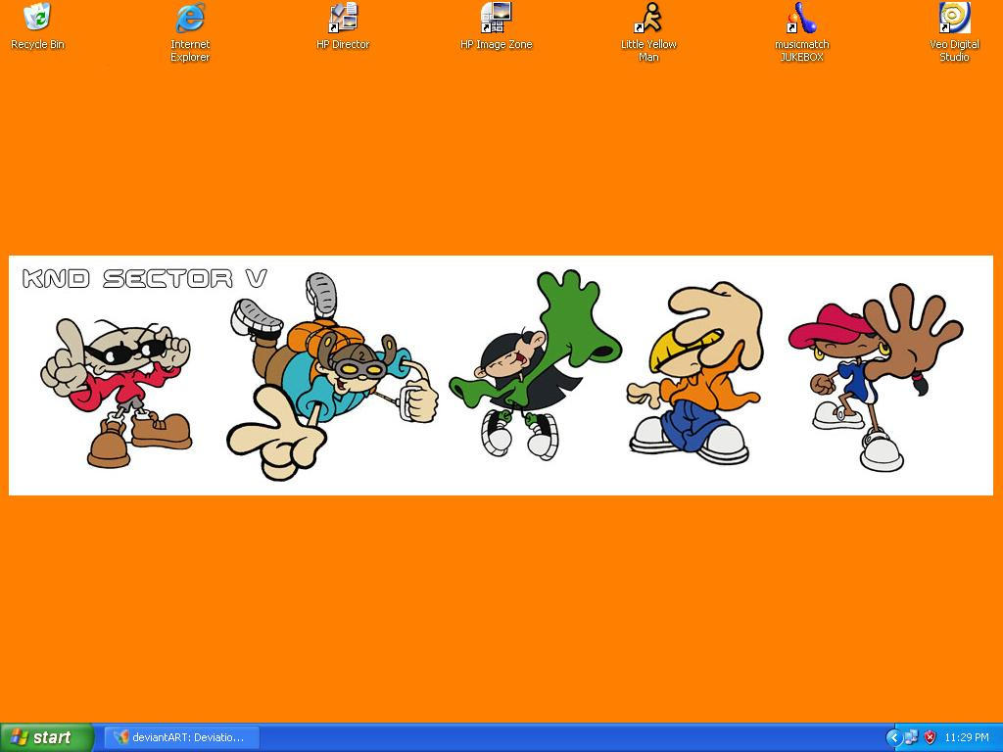
Task: Click the Start button
Action: [x=47, y=737]
